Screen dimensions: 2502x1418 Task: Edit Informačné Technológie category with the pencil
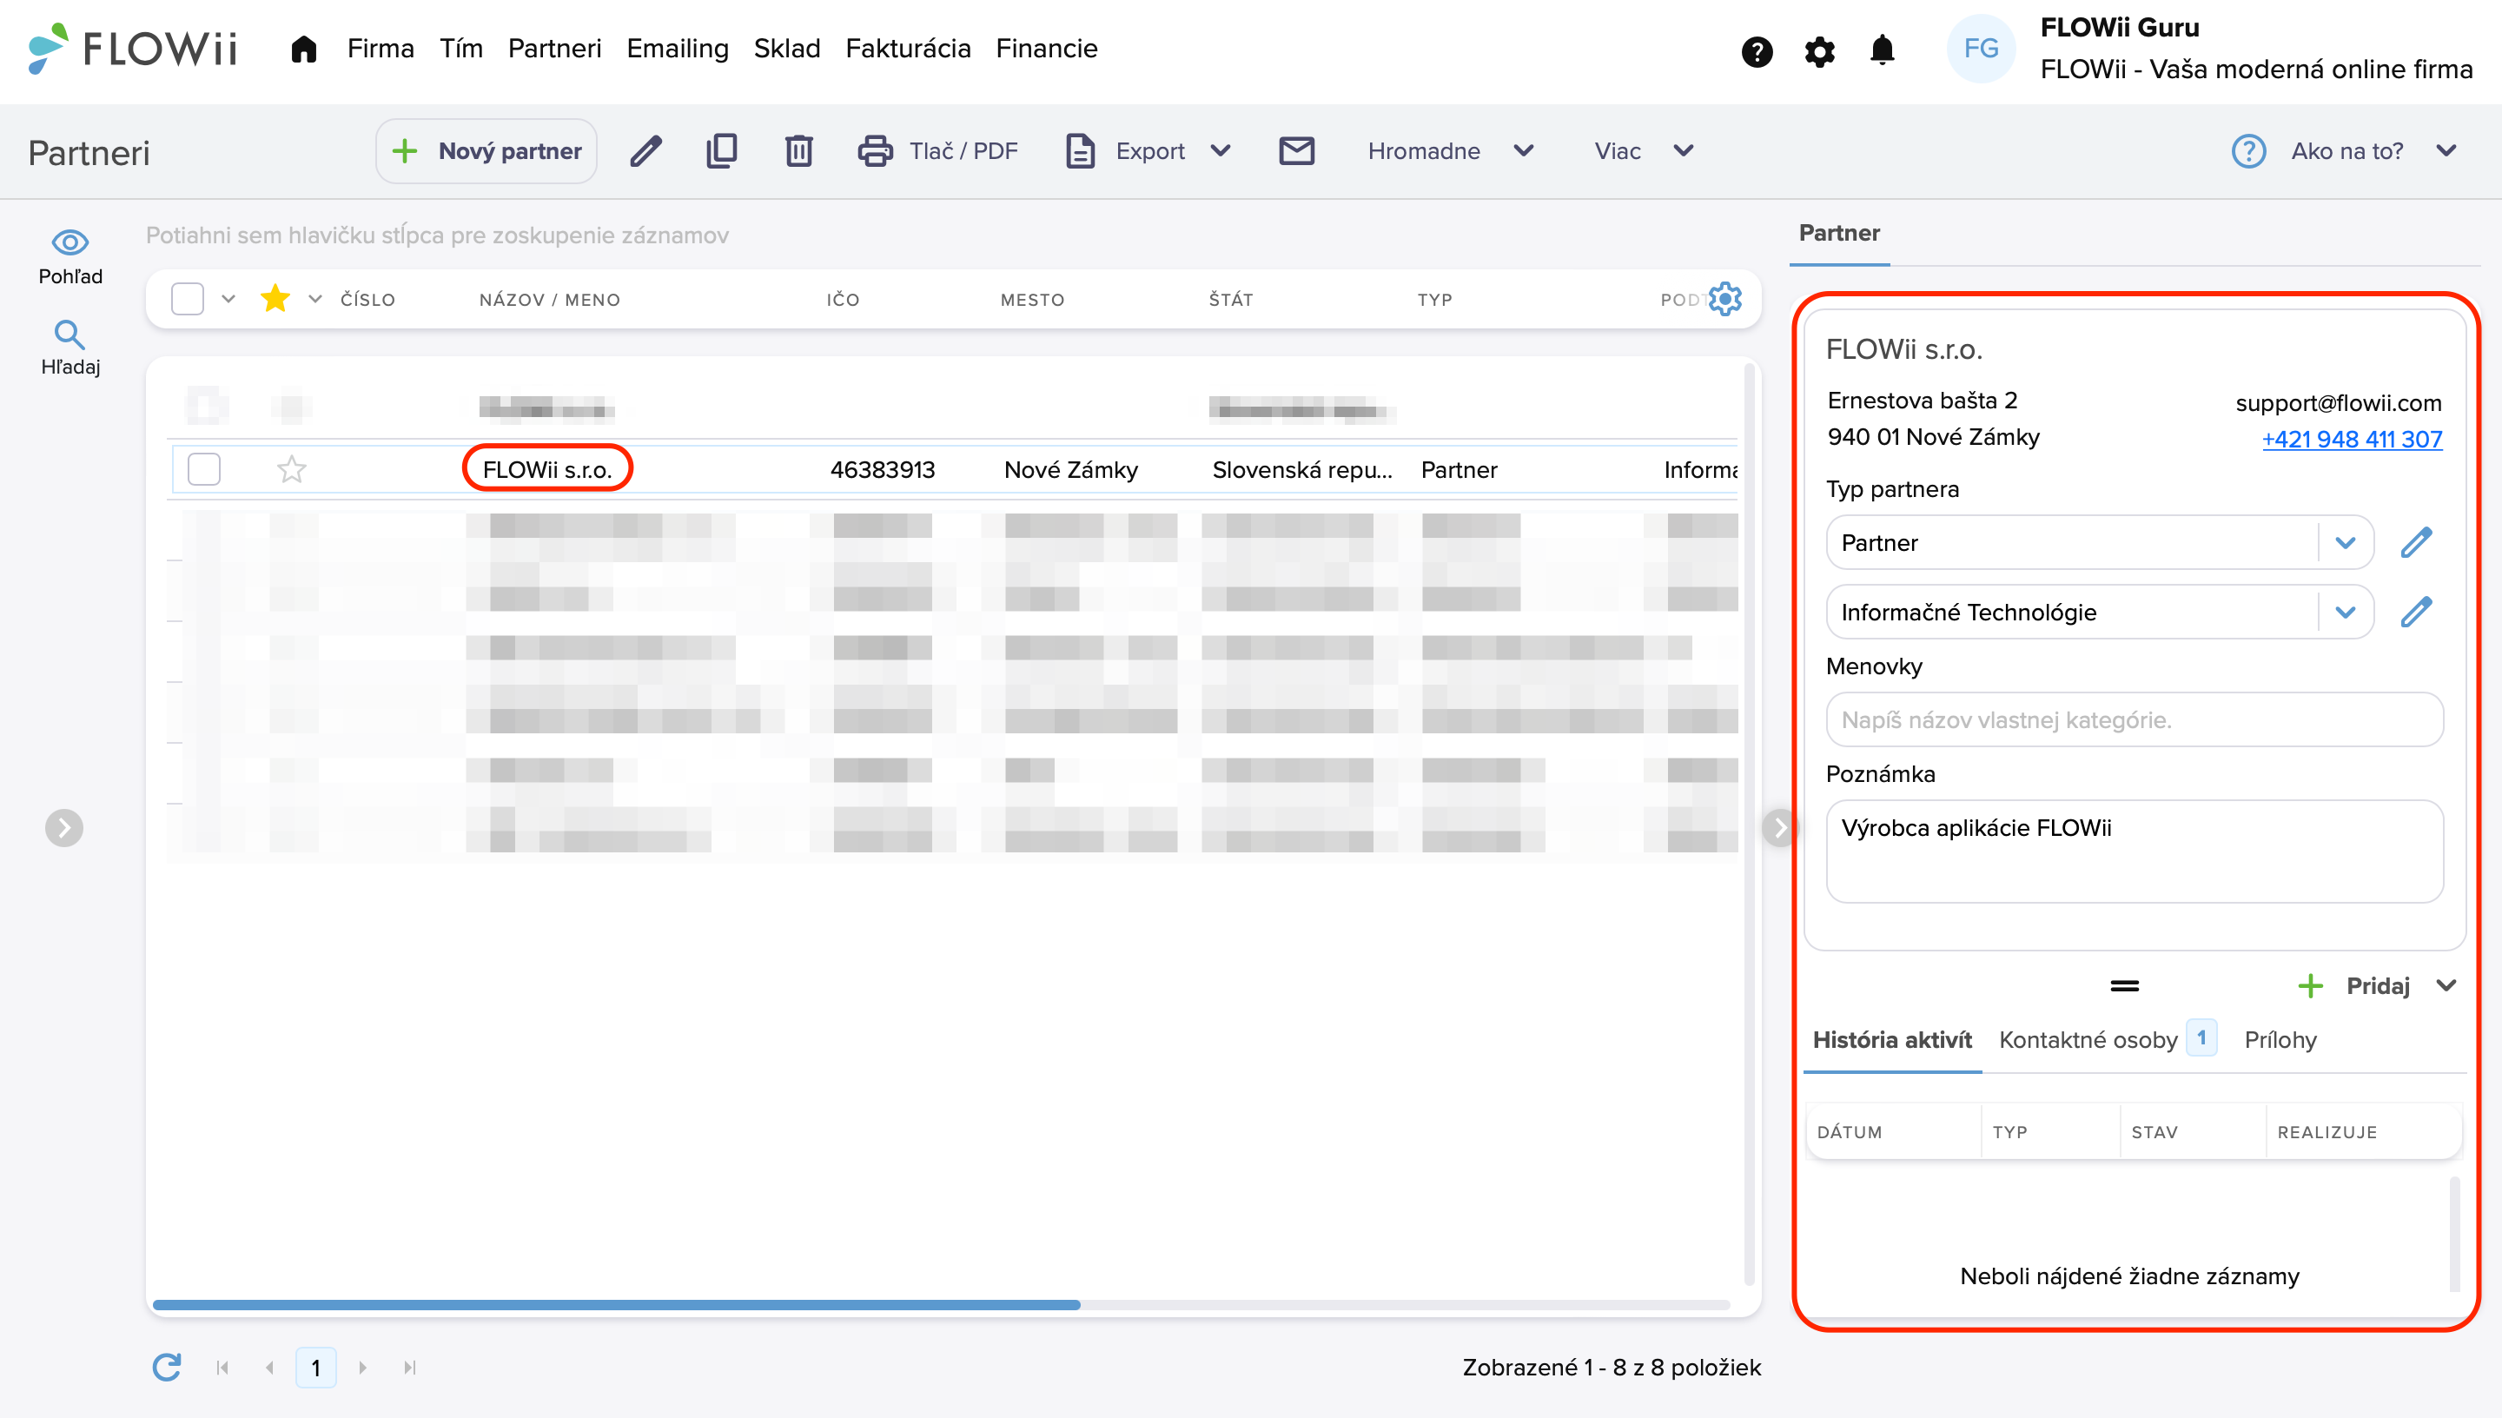[x=2416, y=612]
